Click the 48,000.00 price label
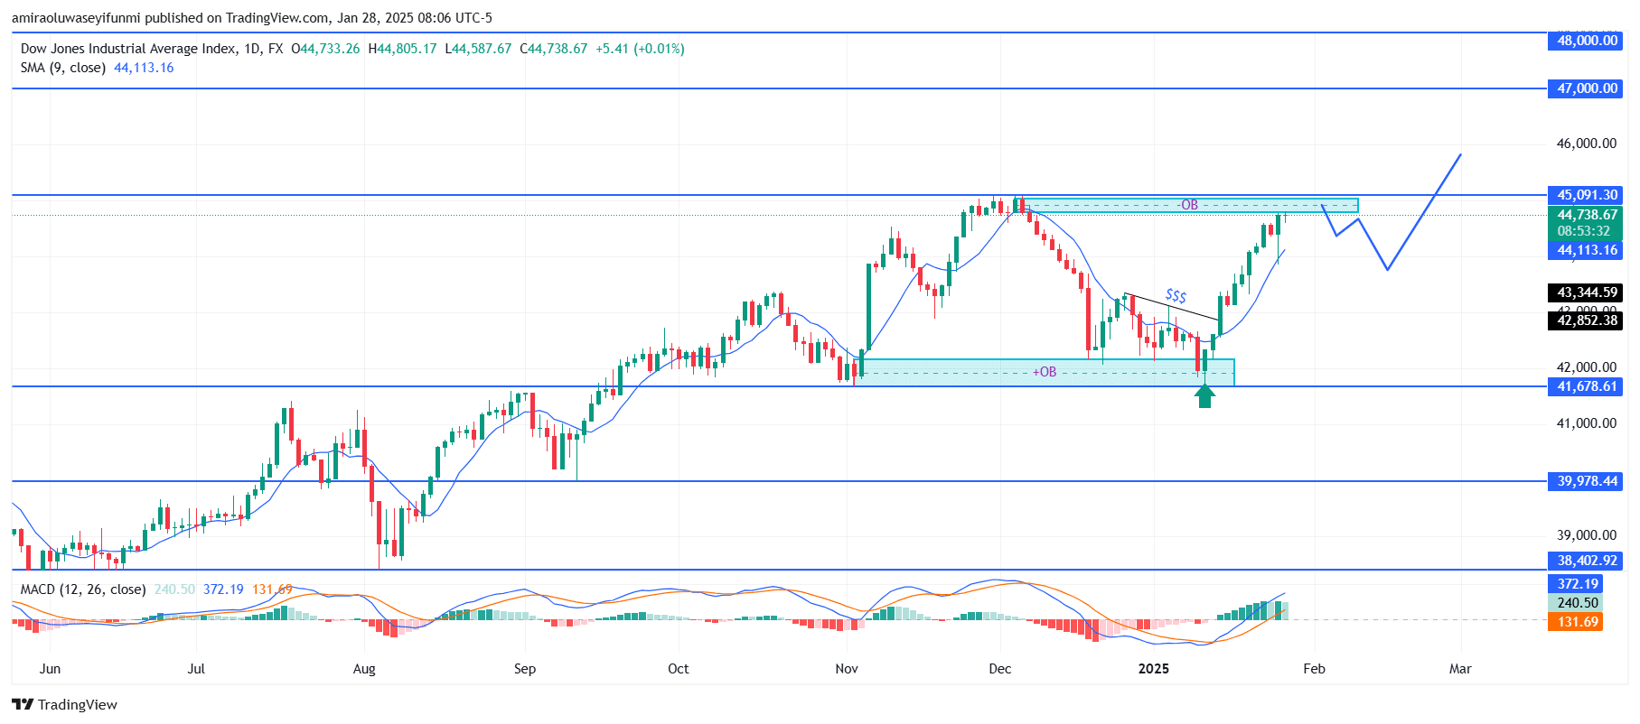Screen dimensions: 1640x724 (1586, 41)
